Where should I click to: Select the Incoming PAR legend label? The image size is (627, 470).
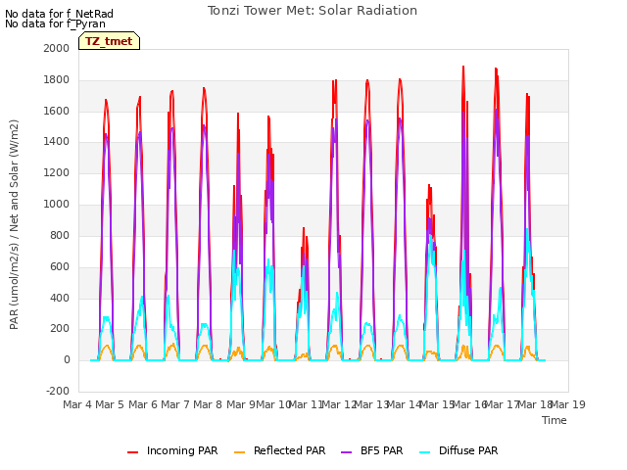tap(182, 450)
